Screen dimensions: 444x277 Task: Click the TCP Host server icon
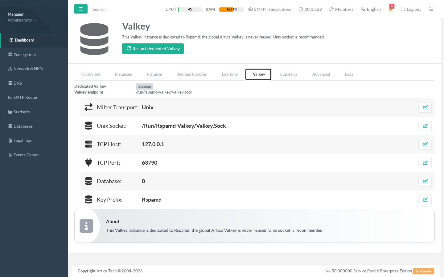point(88,144)
